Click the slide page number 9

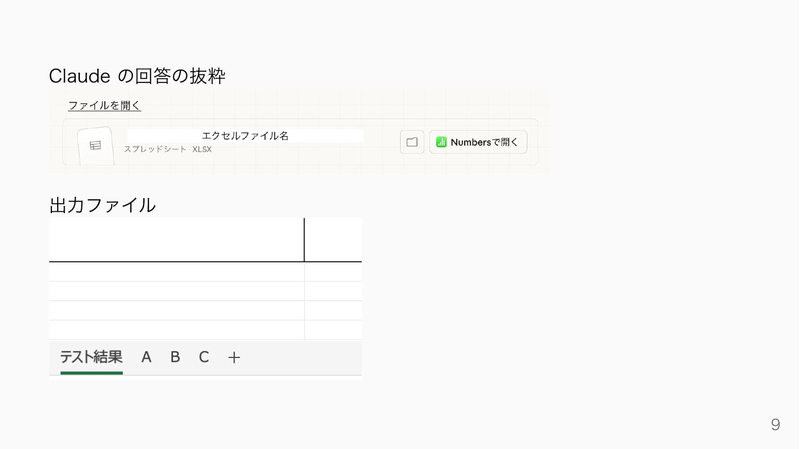click(775, 424)
